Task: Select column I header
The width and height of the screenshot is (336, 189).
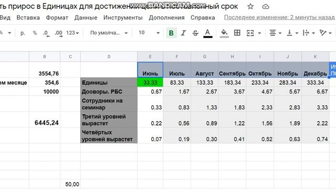Action: [x=260, y=57]
